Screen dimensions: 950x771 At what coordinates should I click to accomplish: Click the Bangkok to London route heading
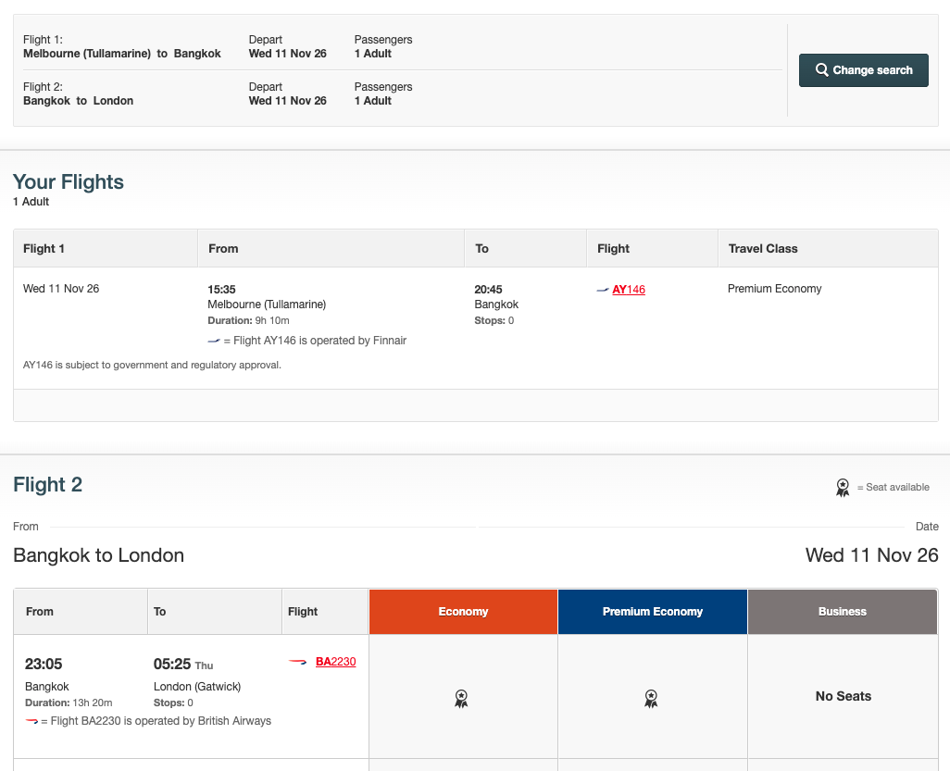coord(98,555)
